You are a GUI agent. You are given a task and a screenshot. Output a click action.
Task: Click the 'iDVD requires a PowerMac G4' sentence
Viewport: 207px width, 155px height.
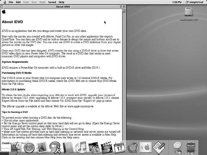click(51, 68)
